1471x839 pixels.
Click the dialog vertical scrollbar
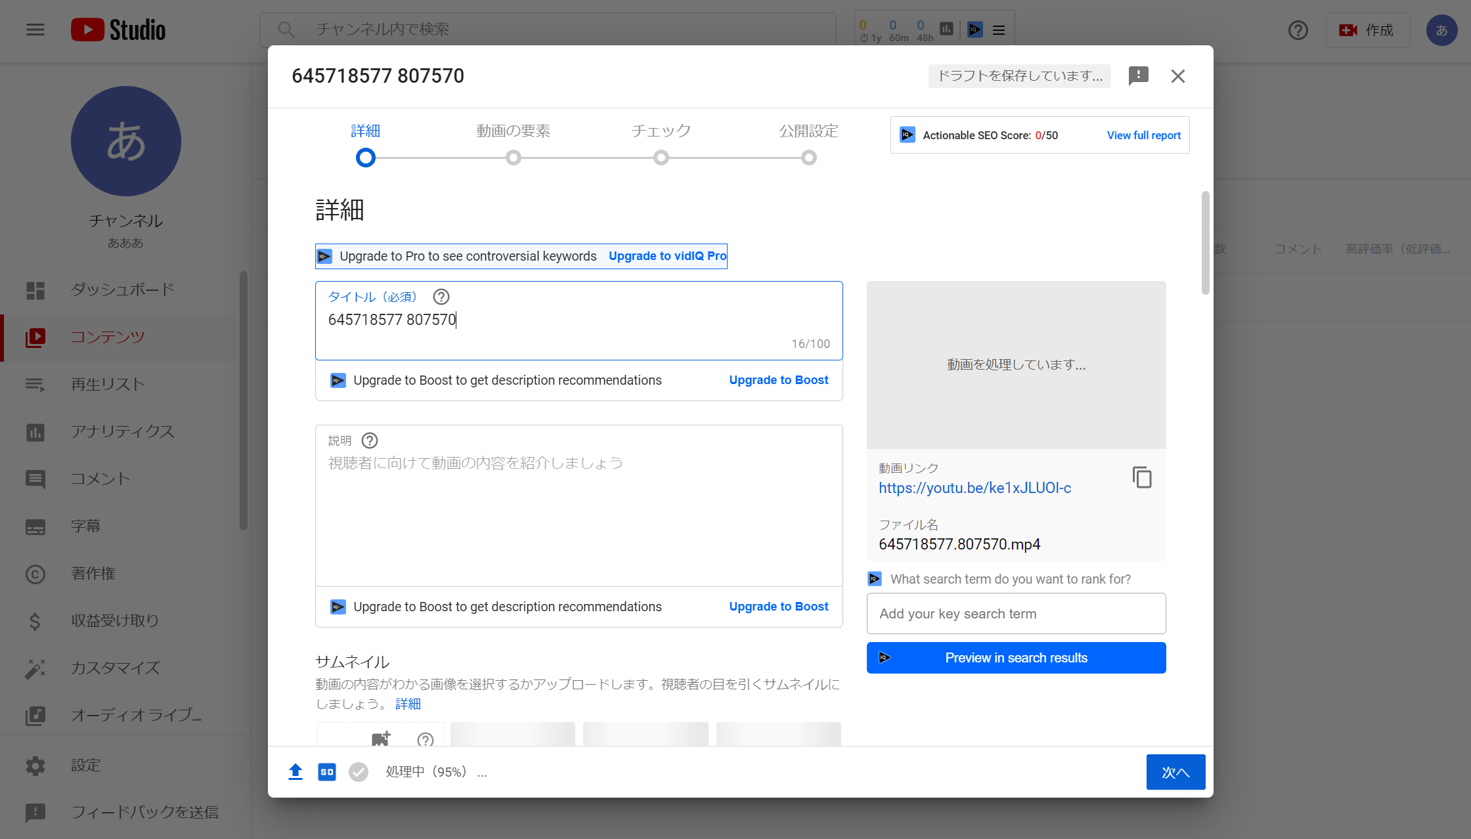click(1205, 243)
